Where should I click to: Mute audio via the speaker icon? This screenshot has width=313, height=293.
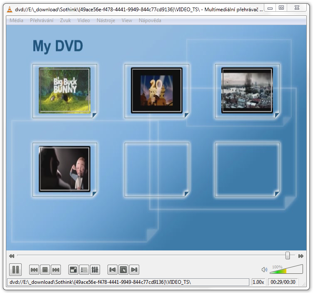click(x=264, y=270)
